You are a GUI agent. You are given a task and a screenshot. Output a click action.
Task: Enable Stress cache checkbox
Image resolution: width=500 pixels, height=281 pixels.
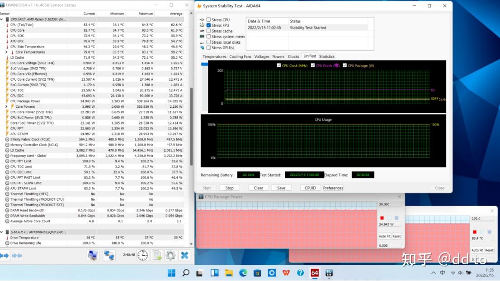[x=208, y=31]
